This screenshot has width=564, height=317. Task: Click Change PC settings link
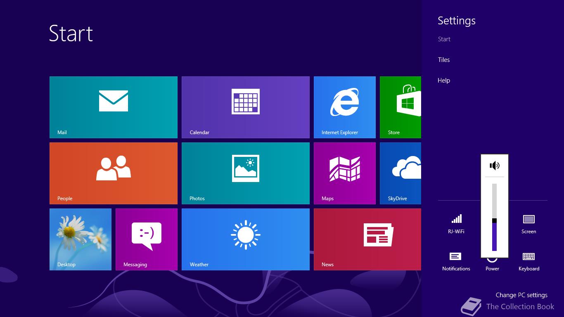click(x=521, y=295)
